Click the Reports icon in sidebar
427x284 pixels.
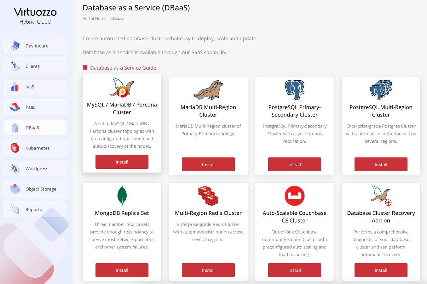15,209
